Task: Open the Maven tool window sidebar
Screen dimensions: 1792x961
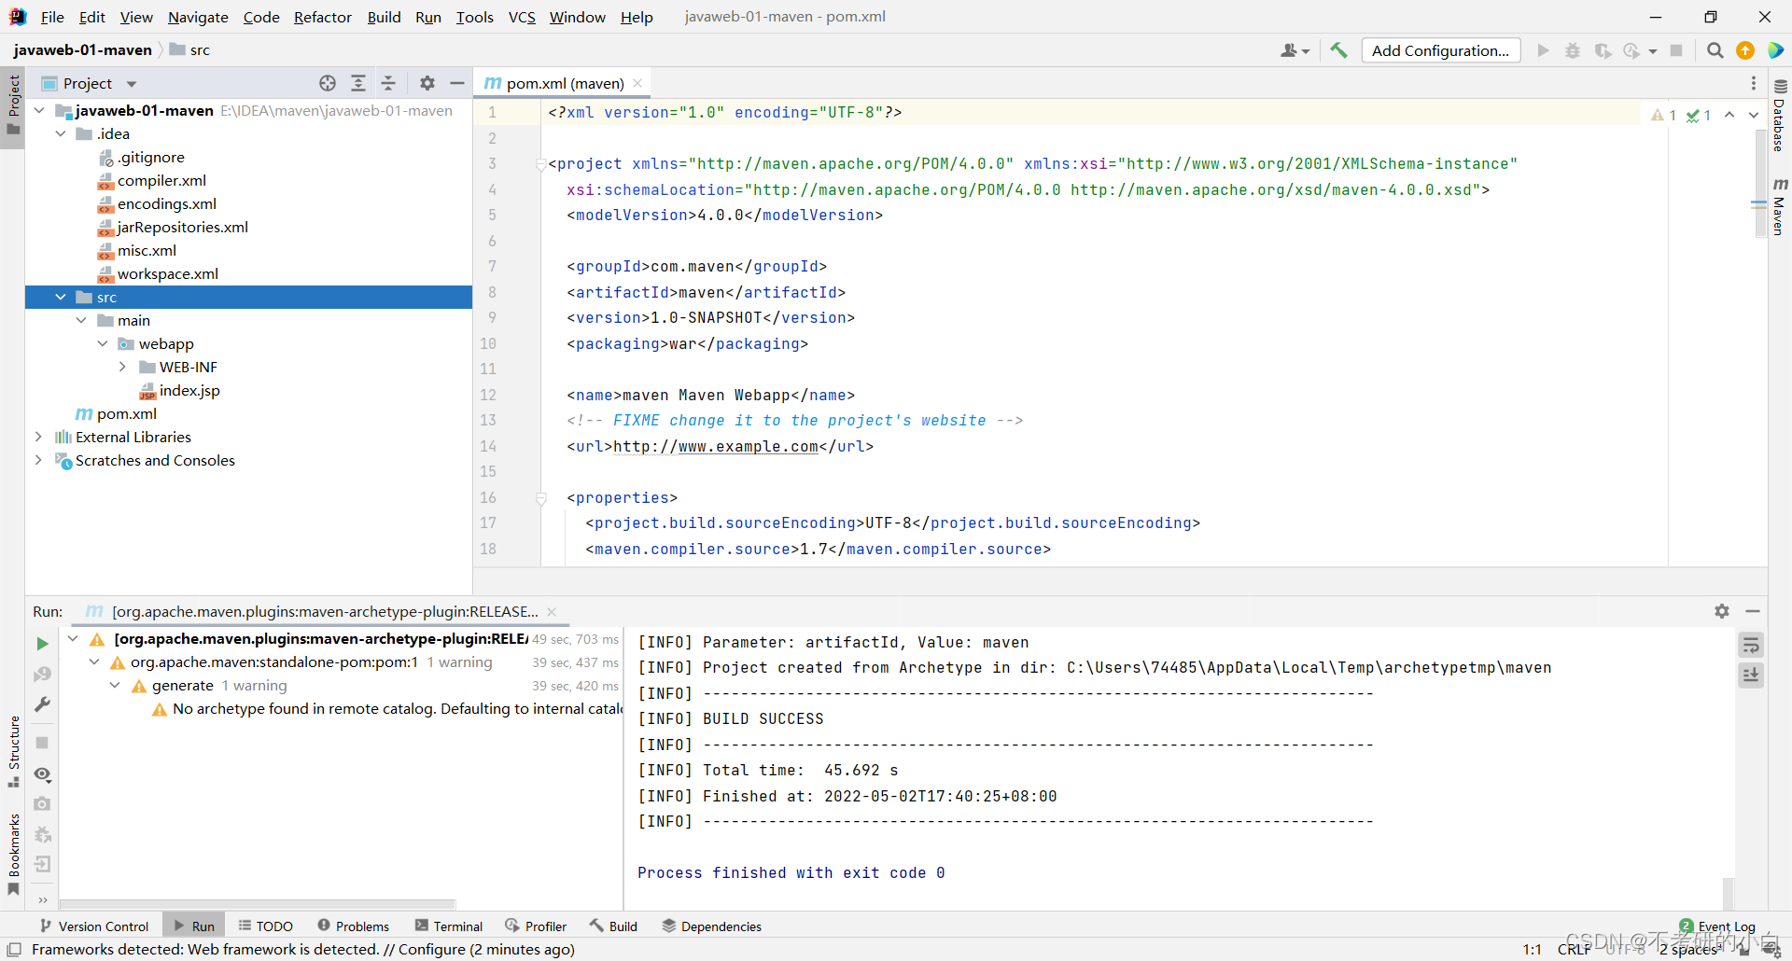Action: tap(1781, 201)
